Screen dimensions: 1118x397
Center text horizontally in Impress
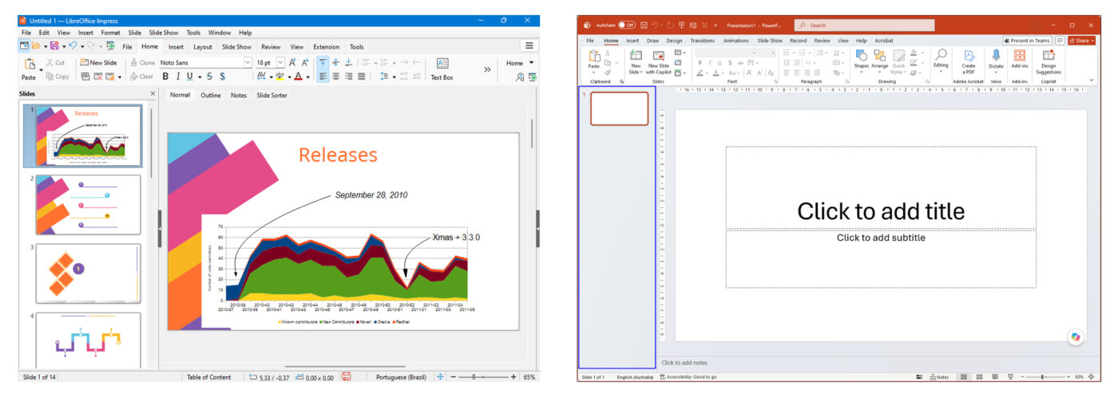336,77
